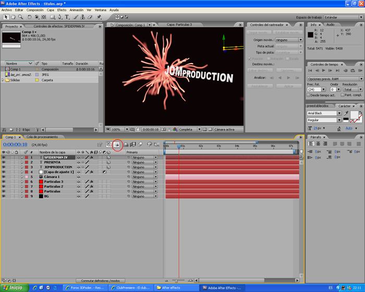Toggle 3D switch on JOMPRODUCTION layer
365x292 pixels.
click(108, 167)
